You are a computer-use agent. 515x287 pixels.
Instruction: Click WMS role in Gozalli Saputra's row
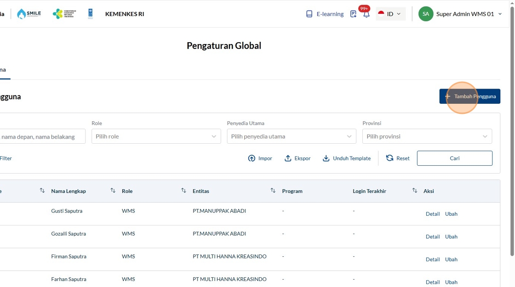click(x=128, y=234)
